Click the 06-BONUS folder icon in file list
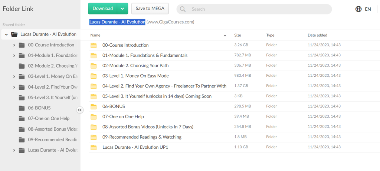The height and width of the screenshot is (171, 380). [94, 106]
